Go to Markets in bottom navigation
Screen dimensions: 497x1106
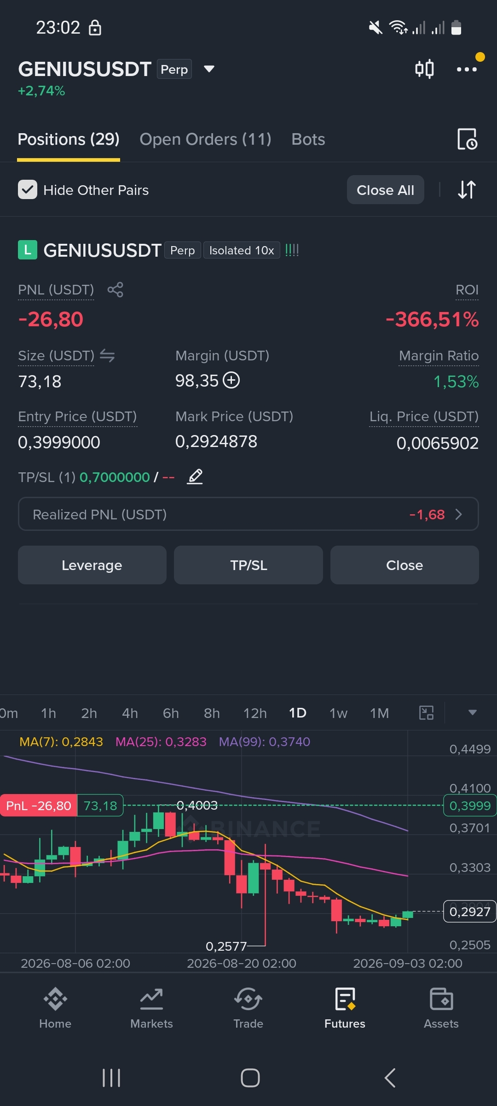pyautogui.click(x=151, y=1008)
